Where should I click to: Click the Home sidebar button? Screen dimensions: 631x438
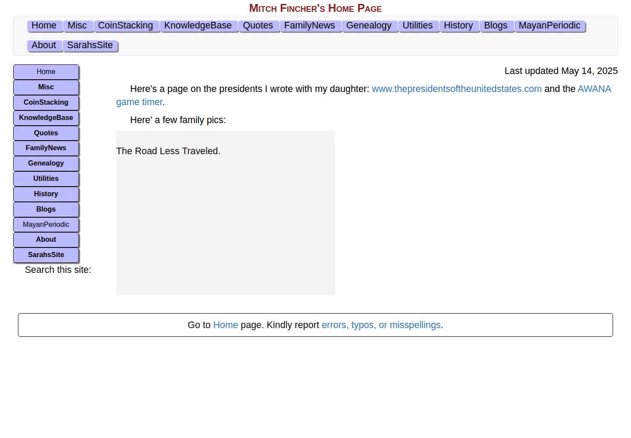click(46, 72)
